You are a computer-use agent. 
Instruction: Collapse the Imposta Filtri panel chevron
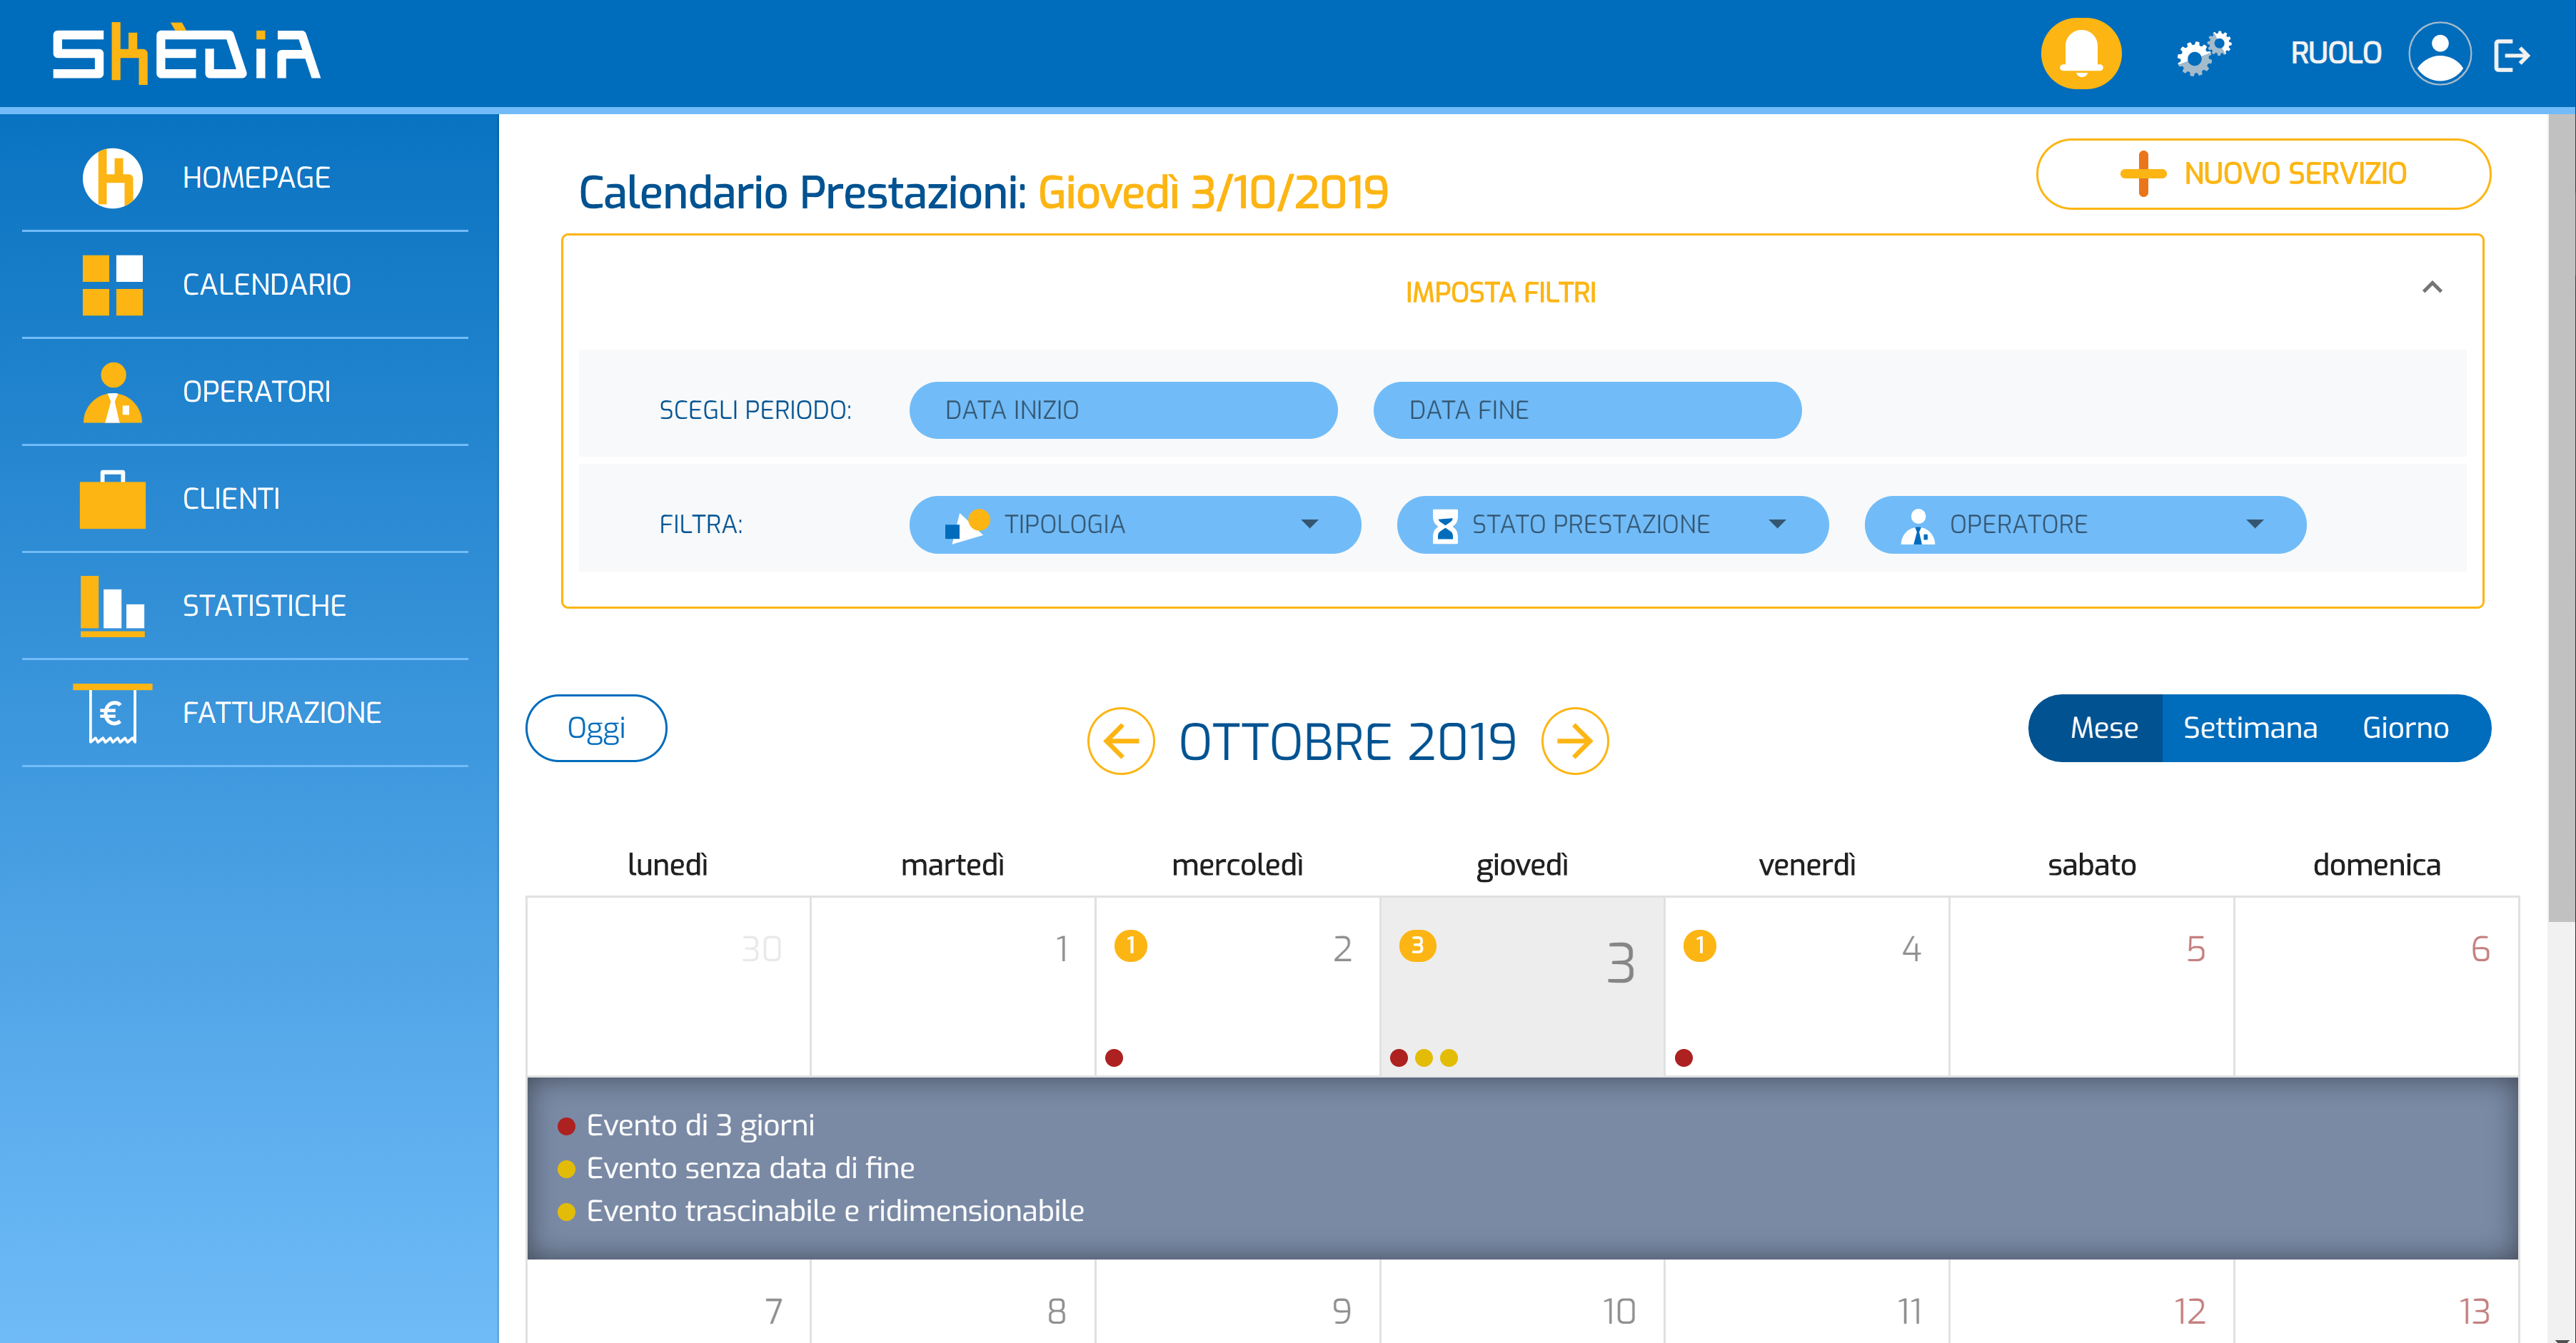click(2432, 288)
